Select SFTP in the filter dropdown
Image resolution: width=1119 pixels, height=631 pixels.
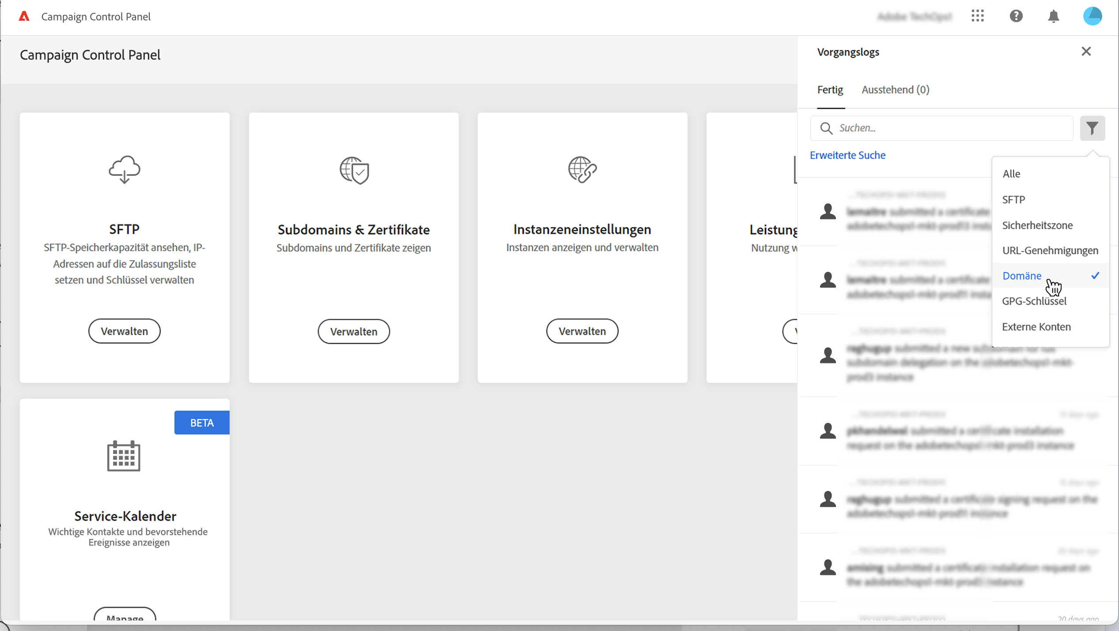pyautogui.click(x=1013, y=200)
